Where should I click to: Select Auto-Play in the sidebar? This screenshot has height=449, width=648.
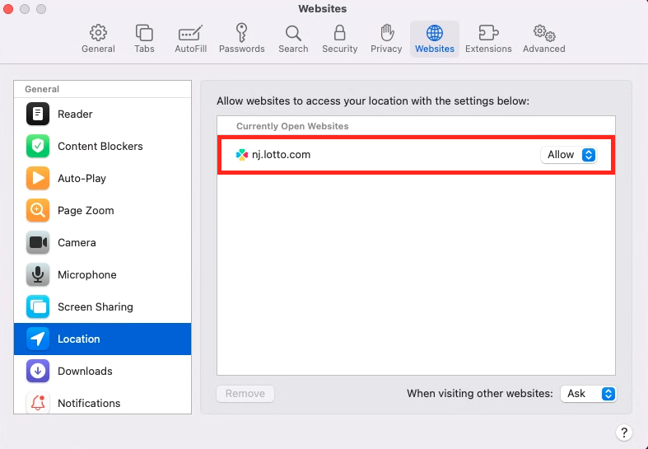pos(102,178)
